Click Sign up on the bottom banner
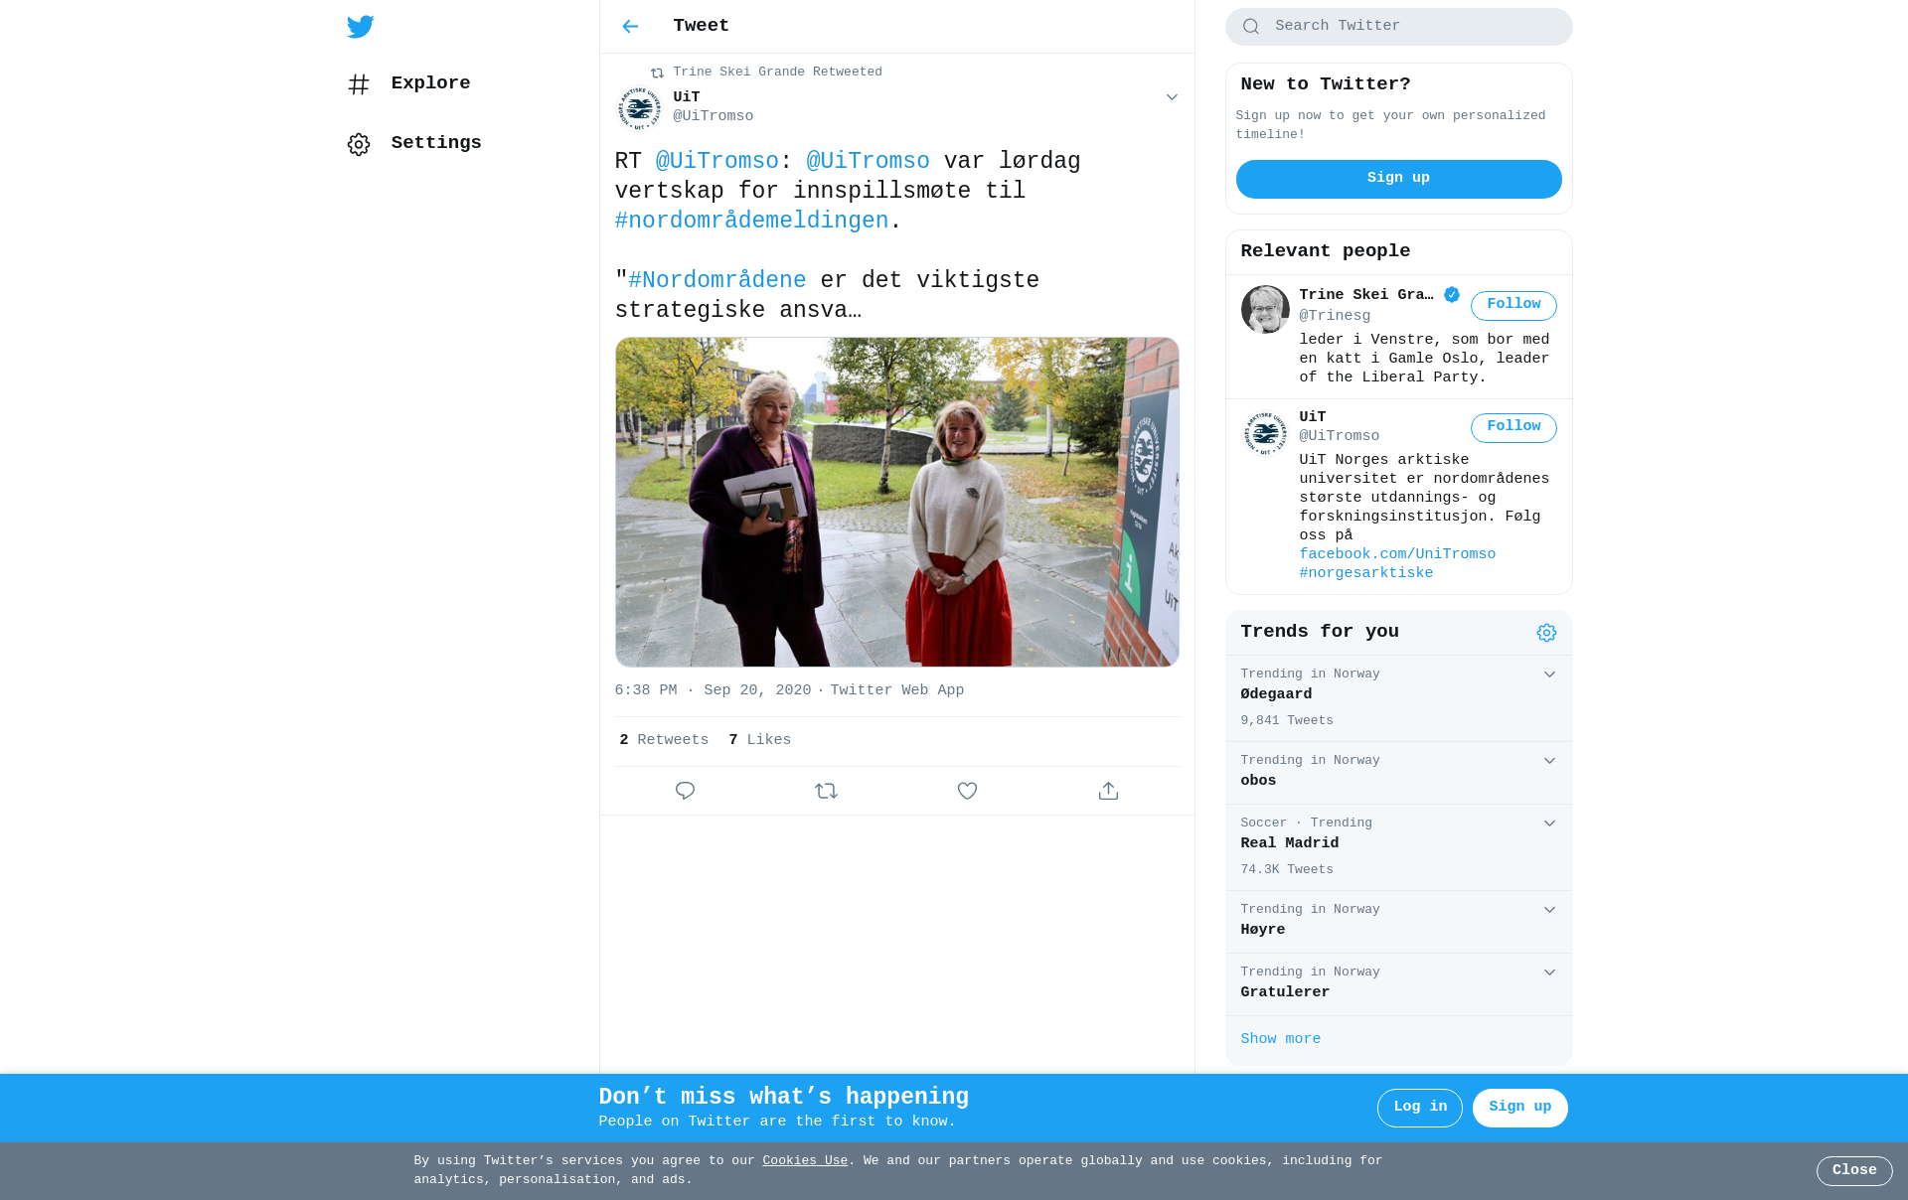Image resolution: width=1908 pixels, height=1200 pixels. coord(1519,1108)
